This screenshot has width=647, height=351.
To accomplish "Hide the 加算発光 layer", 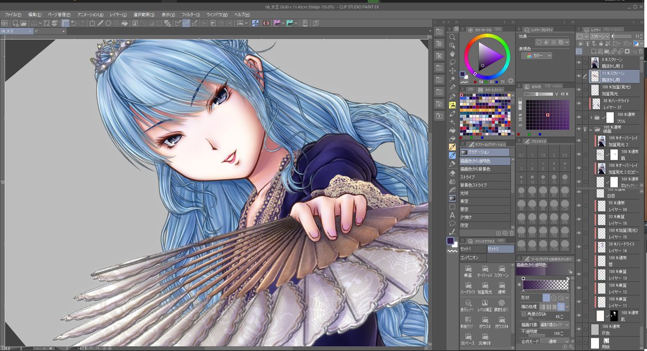I will click(580, 90).
